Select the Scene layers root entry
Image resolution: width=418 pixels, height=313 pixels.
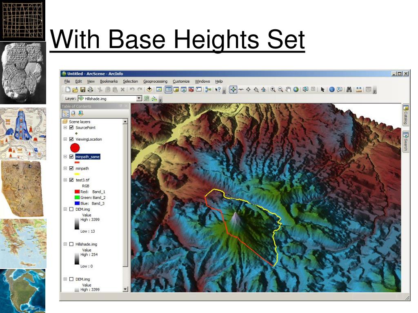80,121
